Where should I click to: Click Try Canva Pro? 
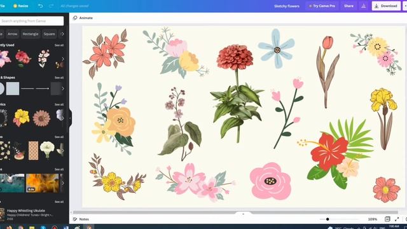click(x=322, y=6)
